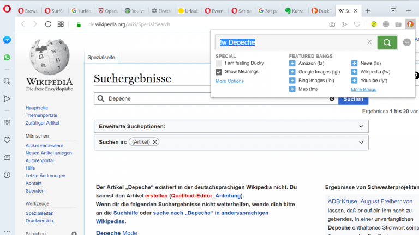Click the More Bangs link

point(363,89)
